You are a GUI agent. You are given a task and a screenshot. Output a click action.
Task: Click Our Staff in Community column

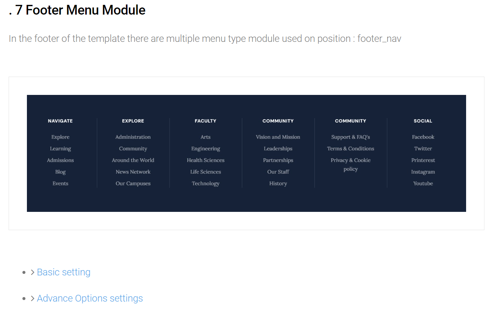[278, 172]
